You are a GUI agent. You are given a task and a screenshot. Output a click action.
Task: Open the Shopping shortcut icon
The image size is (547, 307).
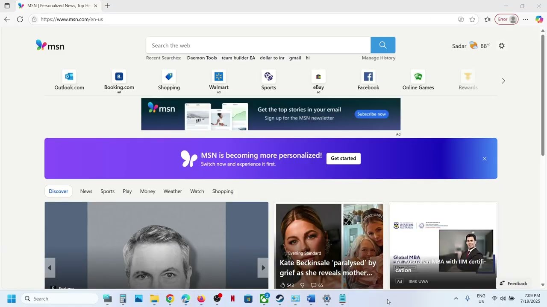tap(169, 76)
